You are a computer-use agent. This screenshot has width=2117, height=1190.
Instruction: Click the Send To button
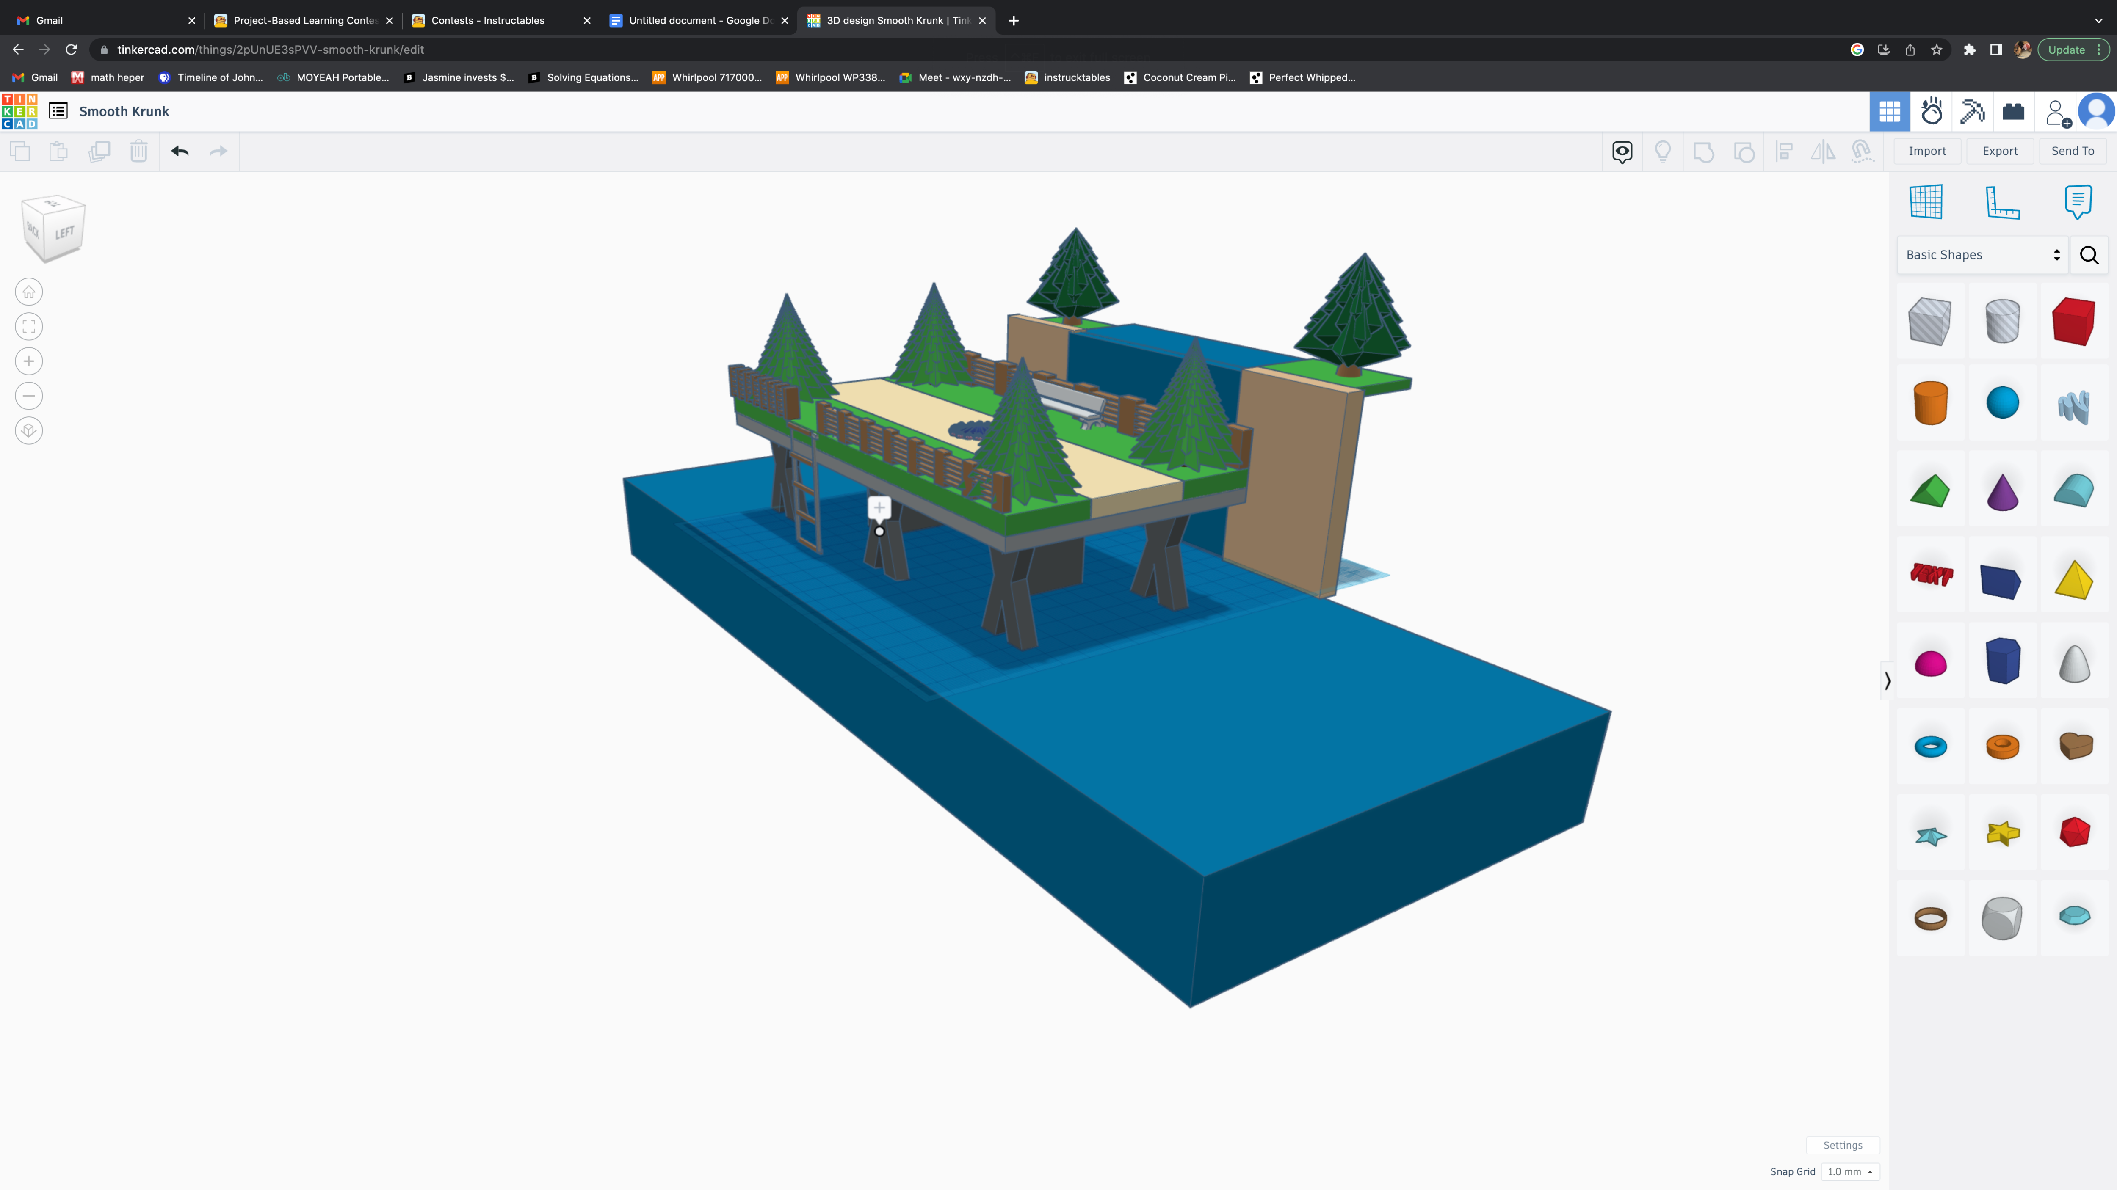[2072, 151]
